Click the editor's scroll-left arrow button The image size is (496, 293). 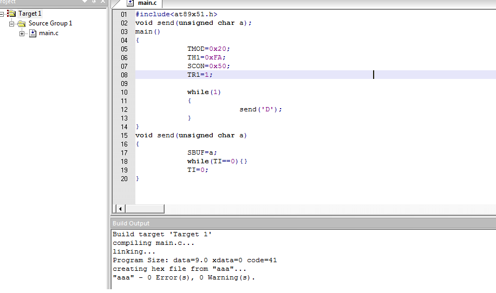[120, 209]
